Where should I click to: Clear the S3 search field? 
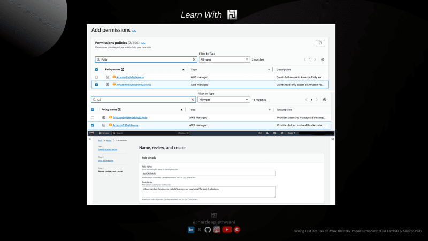pos(193,100)
